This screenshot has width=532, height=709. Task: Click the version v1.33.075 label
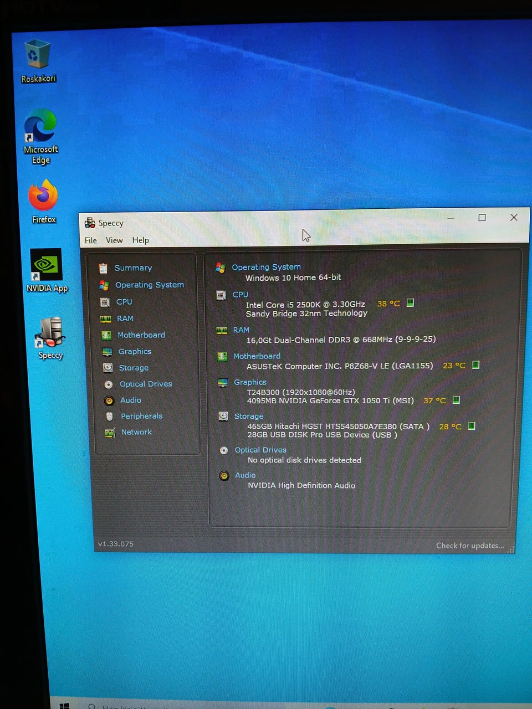116,544
